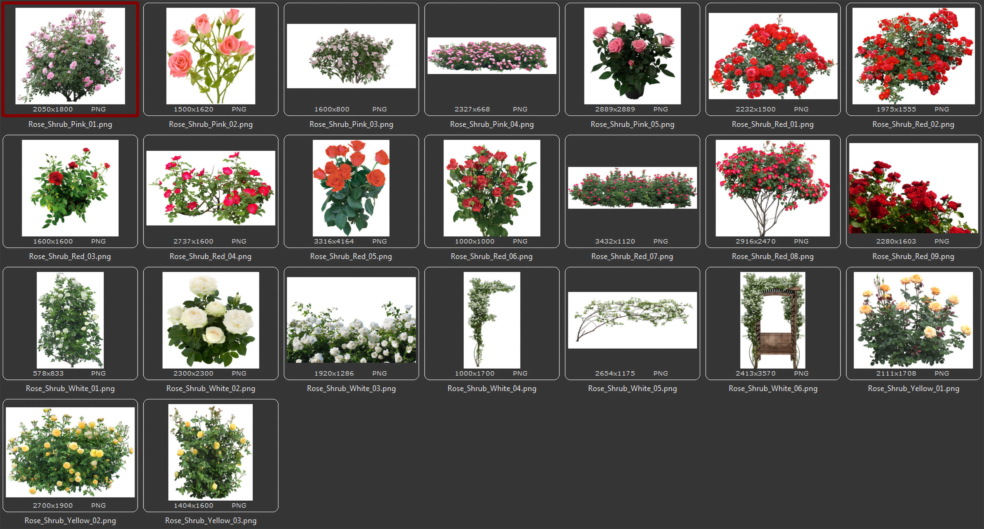Choose the Rose_Shrub_Red_02.png thumbnail
This screenshot has width=984, height=529.
pos(913,56)
